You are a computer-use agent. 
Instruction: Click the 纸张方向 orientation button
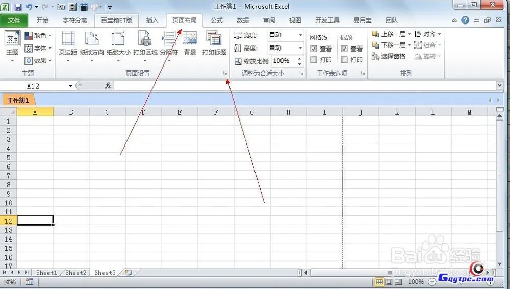click(92, 46)
